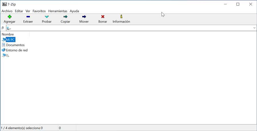Select the Mi PC label
This screenshot has width=257, height=131.
click(x=11, y=40)
